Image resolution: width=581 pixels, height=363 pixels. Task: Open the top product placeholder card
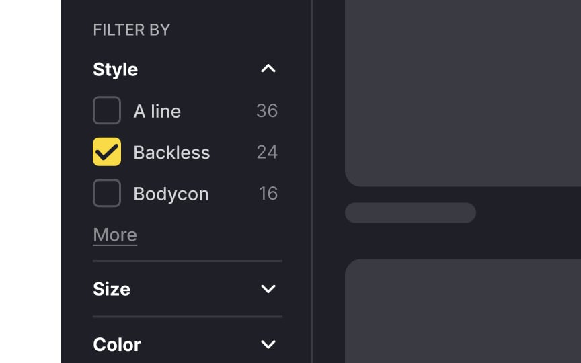click(463, 93)
